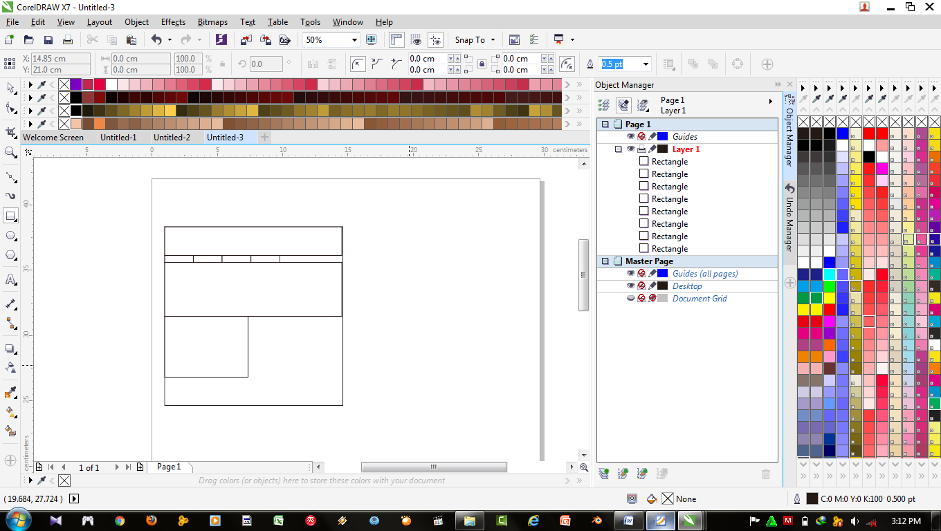Select the Text tool in the toolbox

pyautogui.click(x=10, y=280)
